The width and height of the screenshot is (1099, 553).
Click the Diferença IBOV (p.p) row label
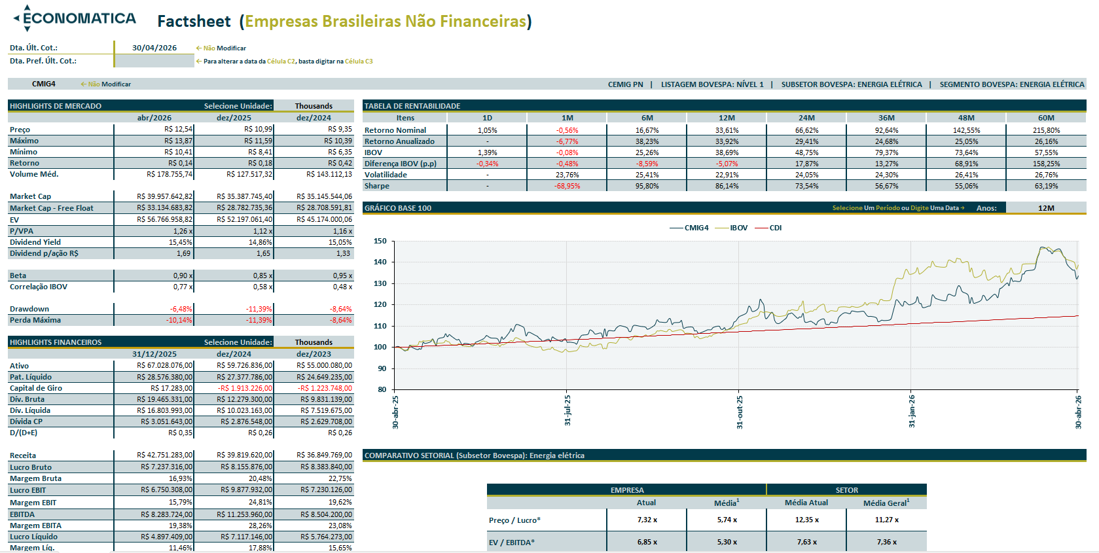click(x=401, y=164)
